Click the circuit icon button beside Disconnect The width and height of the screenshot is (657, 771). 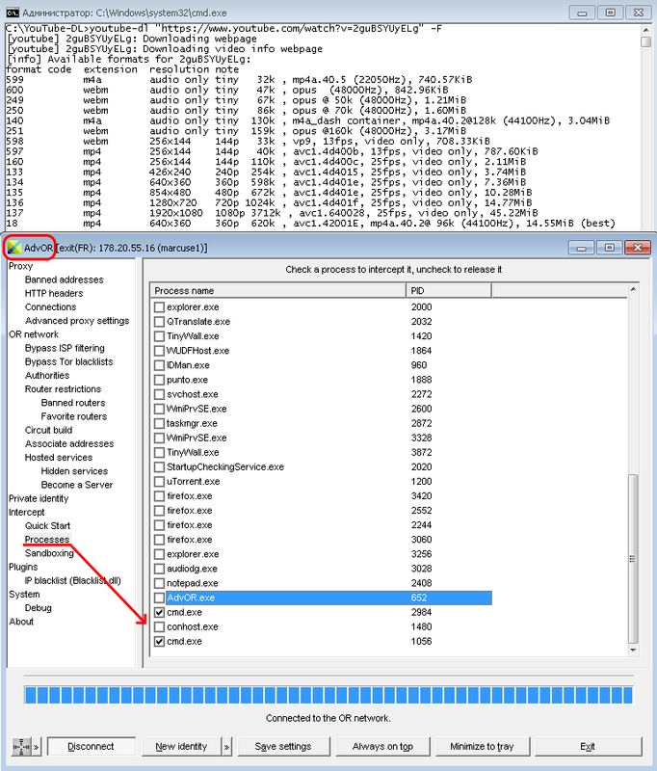(x=21, y=746)
